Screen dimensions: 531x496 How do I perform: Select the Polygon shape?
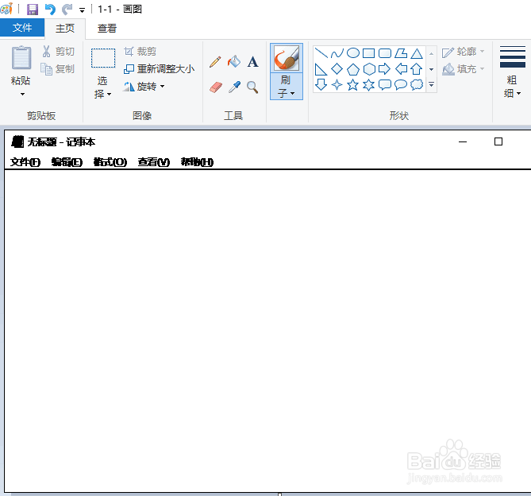pos(401,53)
